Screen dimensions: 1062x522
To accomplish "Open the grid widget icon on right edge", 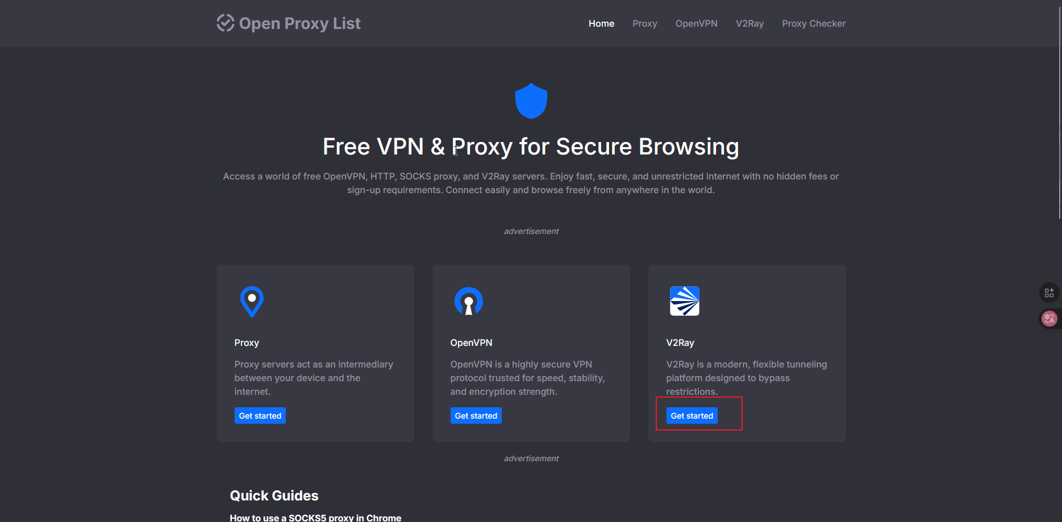I will (1049, 293).
